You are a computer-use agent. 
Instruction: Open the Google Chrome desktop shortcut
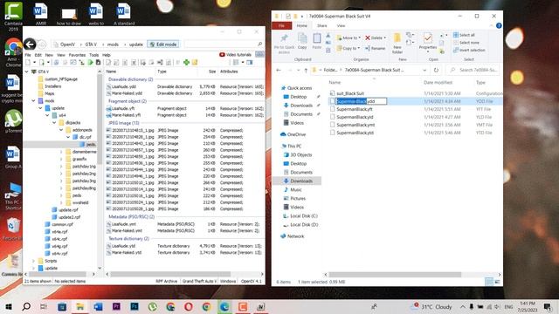(13, 52)
